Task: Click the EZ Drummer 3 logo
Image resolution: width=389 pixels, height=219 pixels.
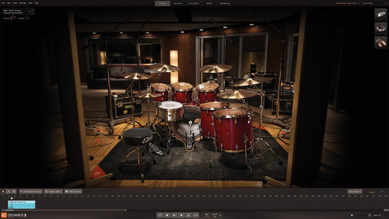Action: click(x=14, y=215)
